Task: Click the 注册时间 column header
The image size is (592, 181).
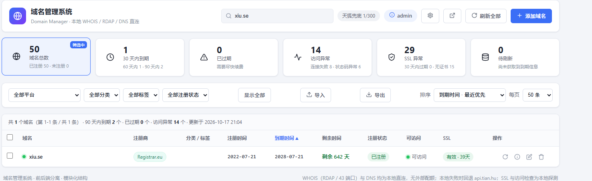Action: coord(237,138)
